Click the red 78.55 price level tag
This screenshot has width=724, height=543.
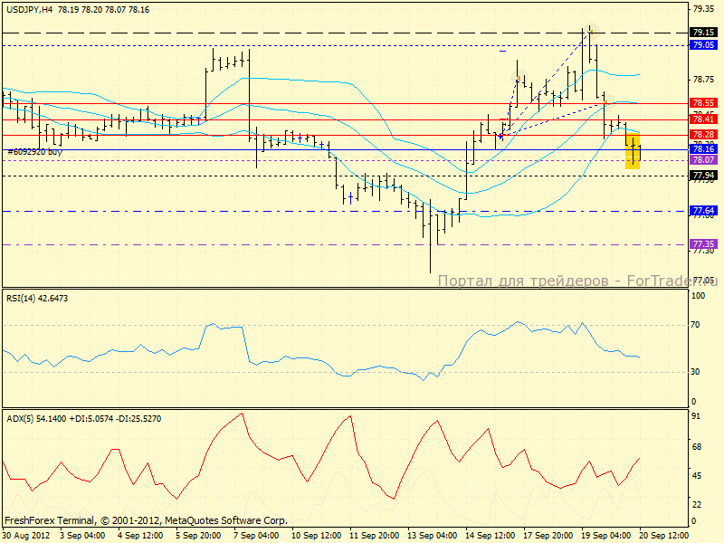pos(703,103)
